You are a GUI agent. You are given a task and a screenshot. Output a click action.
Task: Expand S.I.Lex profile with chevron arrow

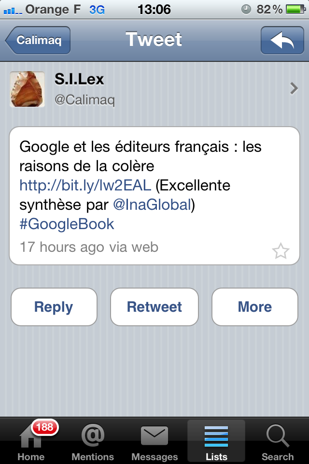[x=294, y=88]
